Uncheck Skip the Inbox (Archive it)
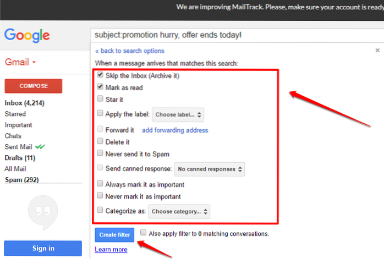Screen dimensions: 384x259 100,75
